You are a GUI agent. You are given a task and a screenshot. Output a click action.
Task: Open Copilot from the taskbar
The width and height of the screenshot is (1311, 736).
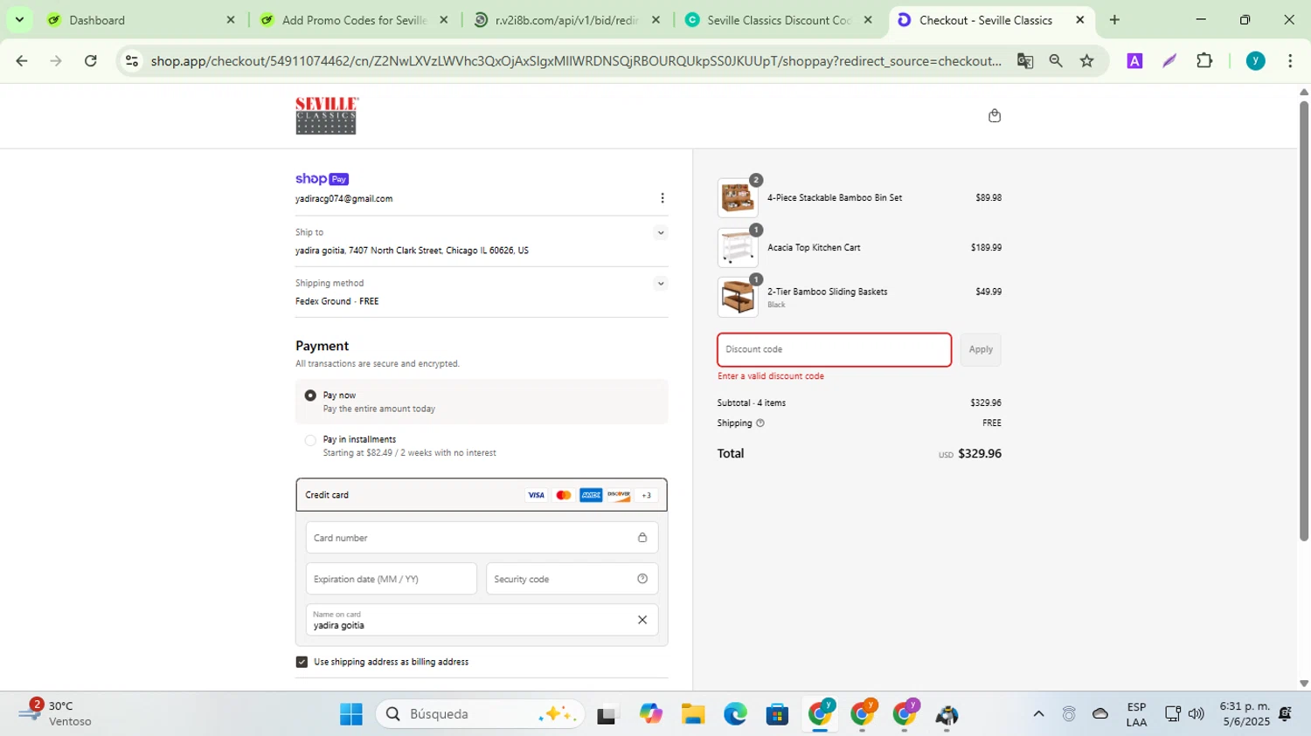coord(650,714)
